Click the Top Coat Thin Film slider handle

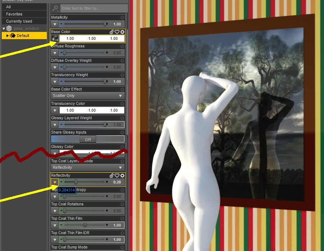pos(85,225)
